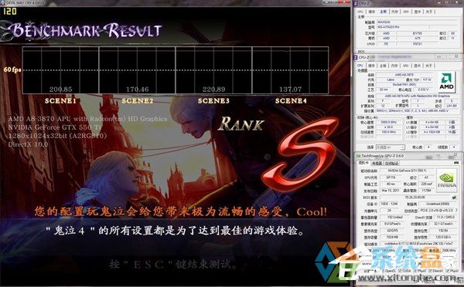Open the 缓存 tab in lower CPU-Z window
This screenshot has width=464, height=287.
[372, 66]
